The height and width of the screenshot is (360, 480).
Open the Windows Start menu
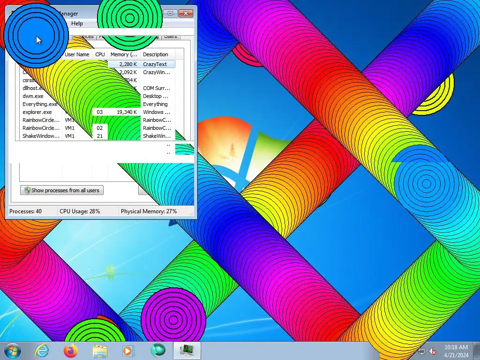[x=12, y=351]
